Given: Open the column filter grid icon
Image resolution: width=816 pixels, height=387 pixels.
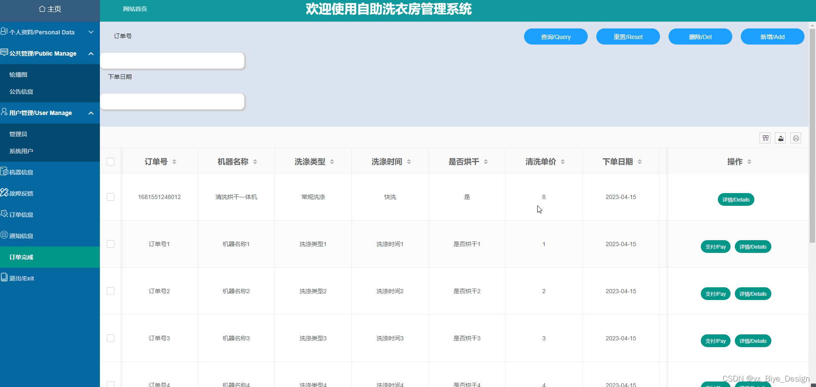Looking at the screenshot, I should click(765, 138).
